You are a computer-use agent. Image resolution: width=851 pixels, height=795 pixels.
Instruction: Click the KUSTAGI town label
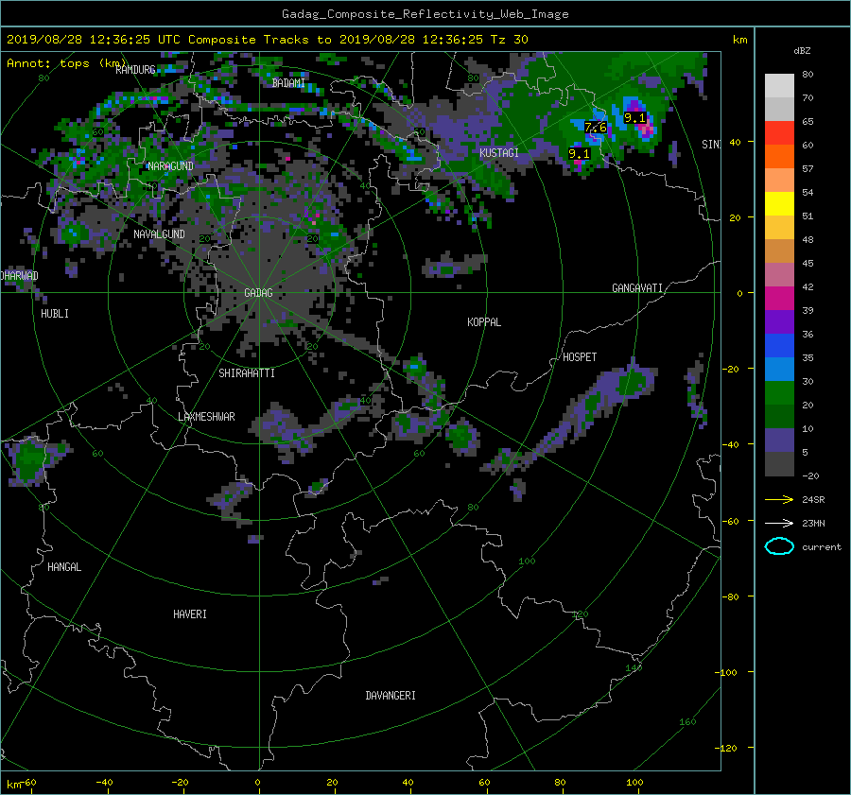click(498, 153)
